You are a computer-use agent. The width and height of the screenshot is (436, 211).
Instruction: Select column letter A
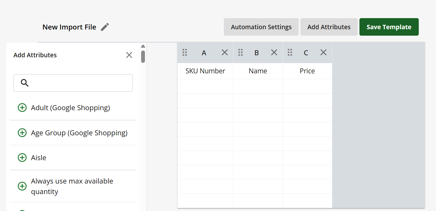click(x=204, y=53)
